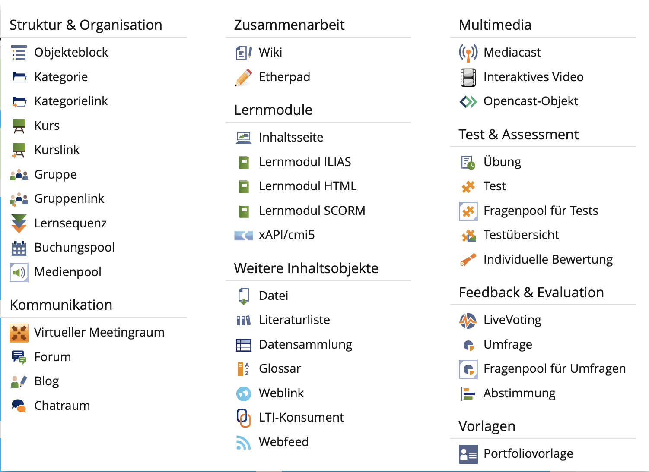
Task: Select the Opencast-Objekt diamond icon
Action: [x=468, y=101]
